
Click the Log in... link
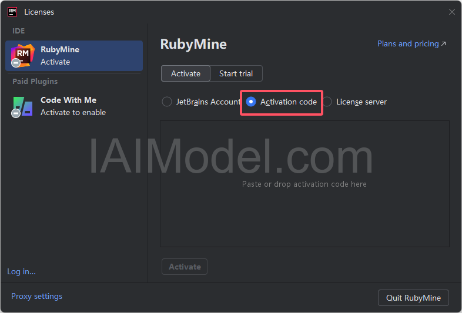coord(21,271)
